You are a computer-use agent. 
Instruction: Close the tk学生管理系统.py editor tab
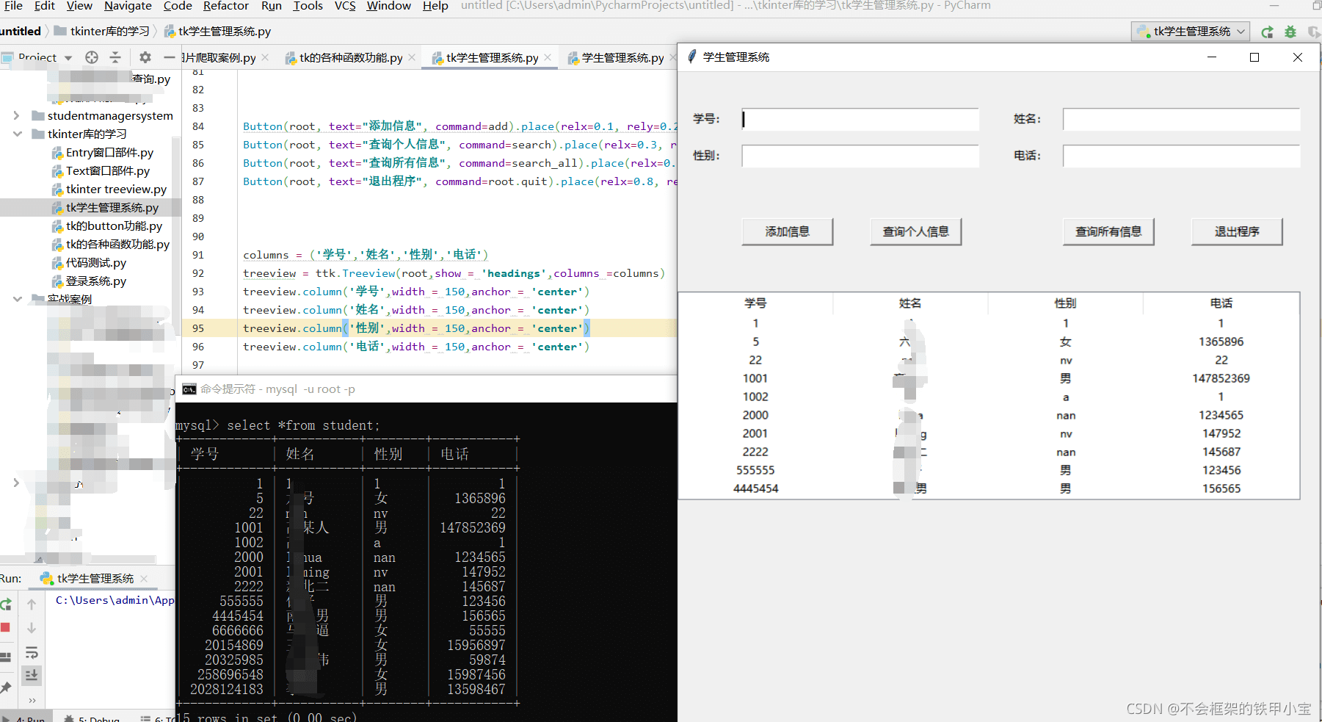tap(548, 57)
